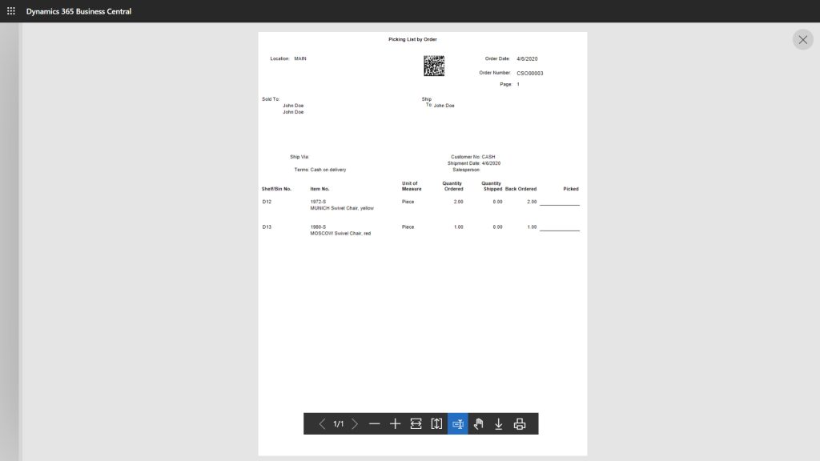Click the order number CSO00003
820x461 pixels.
tap(529, 73)
